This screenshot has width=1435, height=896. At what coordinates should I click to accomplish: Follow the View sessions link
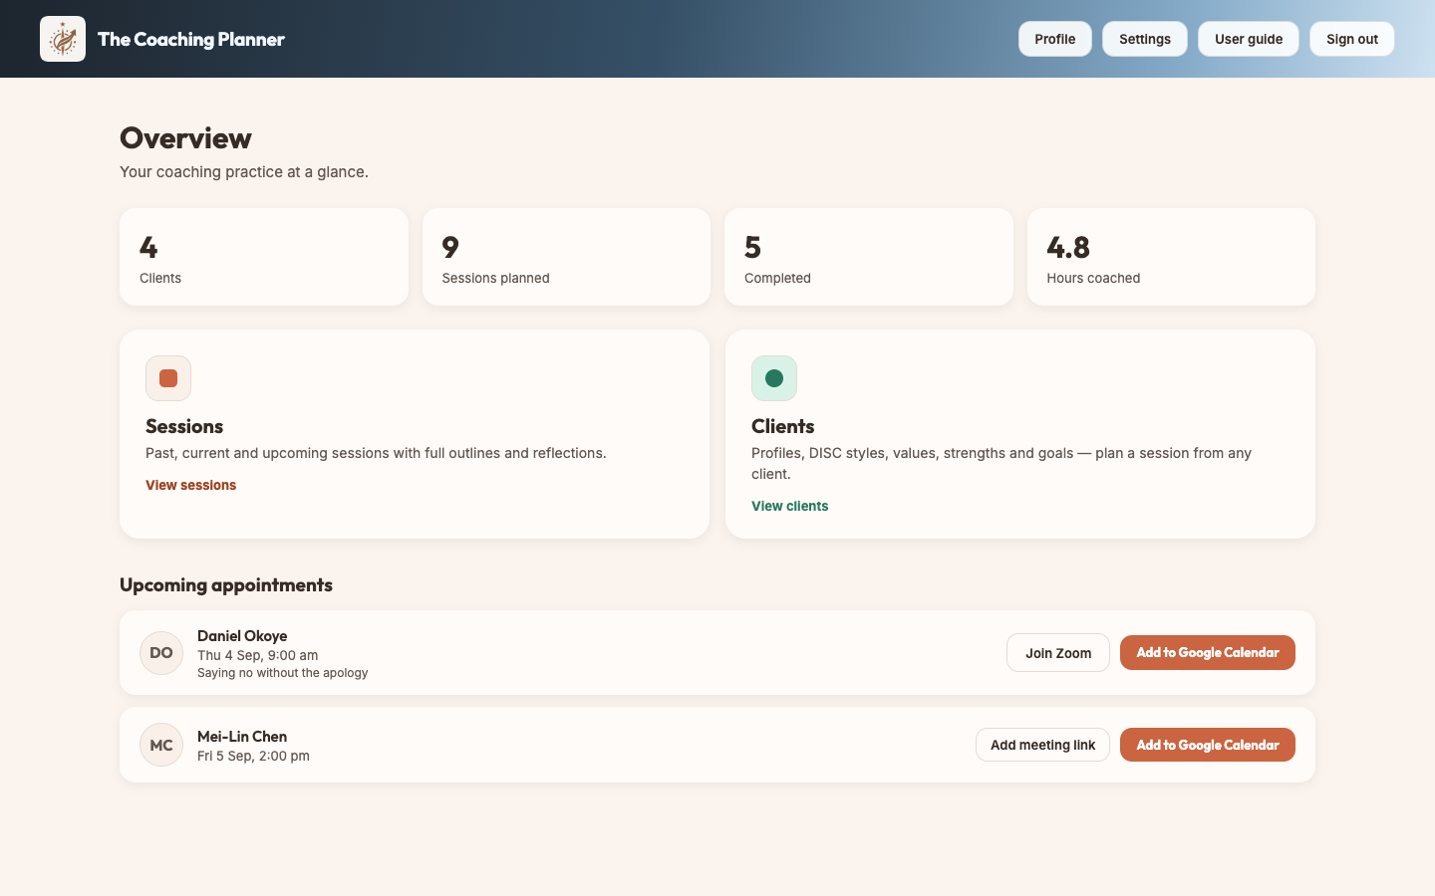point(191,485)
